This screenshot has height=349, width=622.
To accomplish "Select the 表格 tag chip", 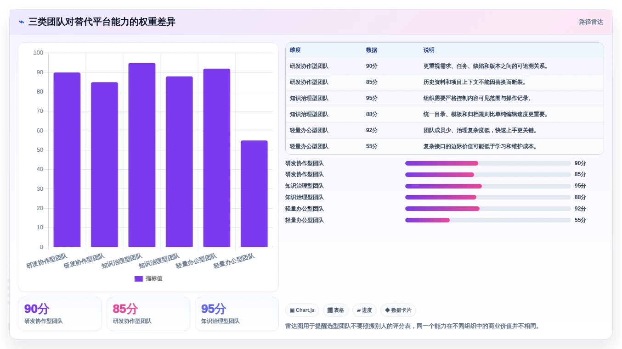I will click(336, 310).
